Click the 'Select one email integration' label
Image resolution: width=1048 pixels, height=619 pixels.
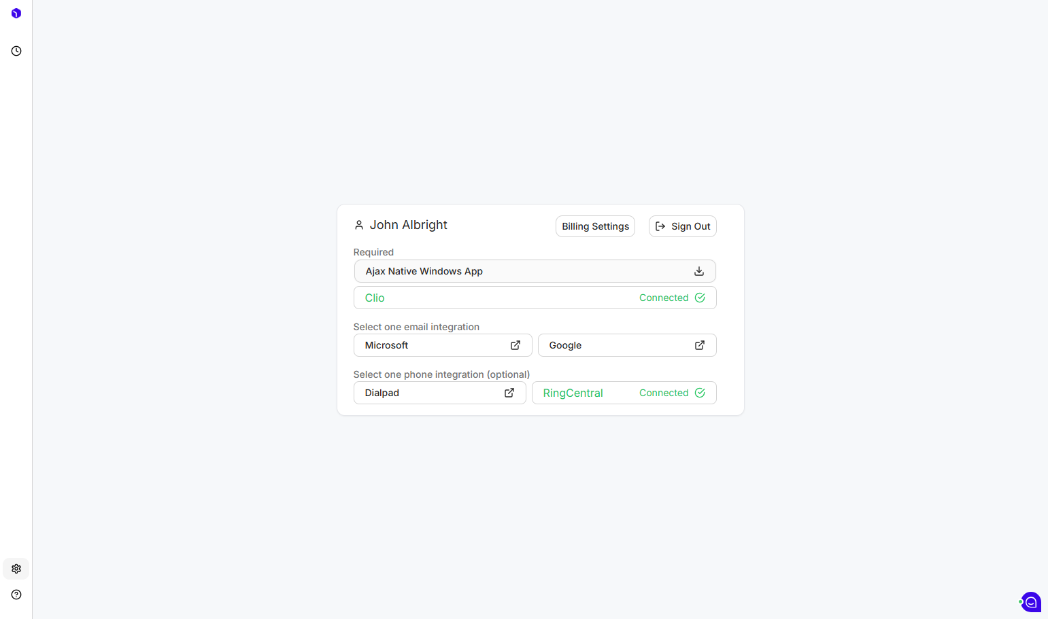[x=416, y=327]
